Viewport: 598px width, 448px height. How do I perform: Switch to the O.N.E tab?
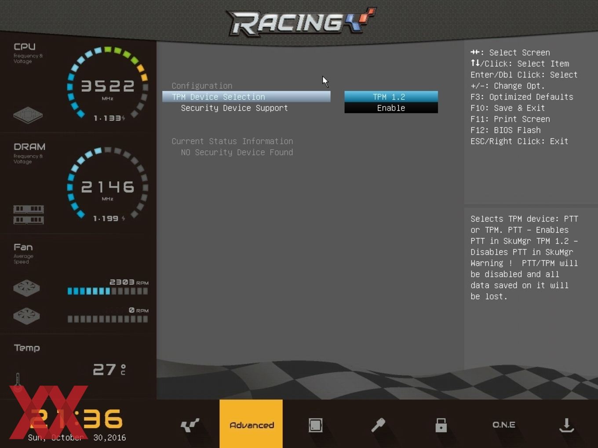[x=504, y=425]
